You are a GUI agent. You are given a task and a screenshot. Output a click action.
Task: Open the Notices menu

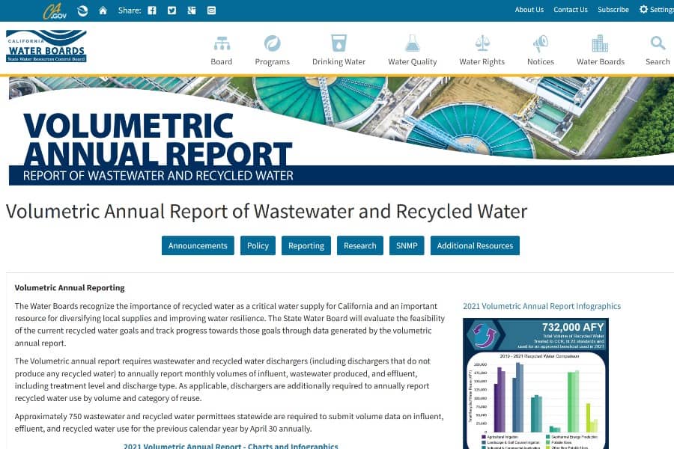coord(540,50)
